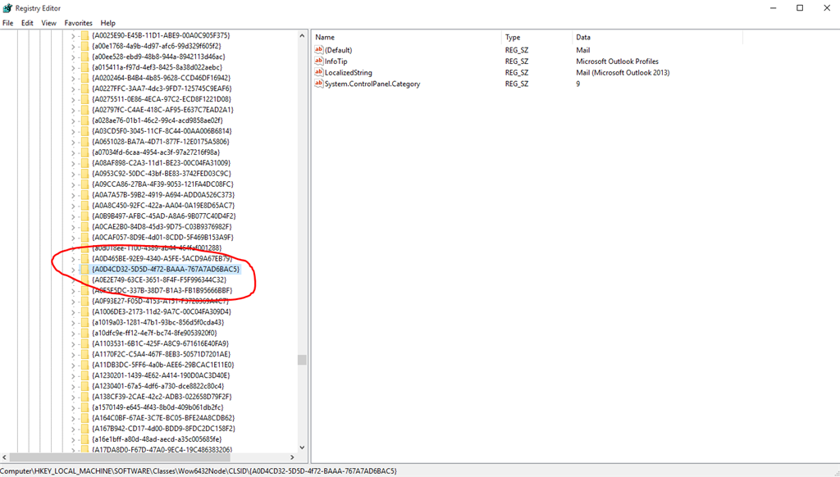Viewport: 840px width, 477px height.
Task: Click the ab string icon beside InfoTip
Action: click(x=318, y=61)
